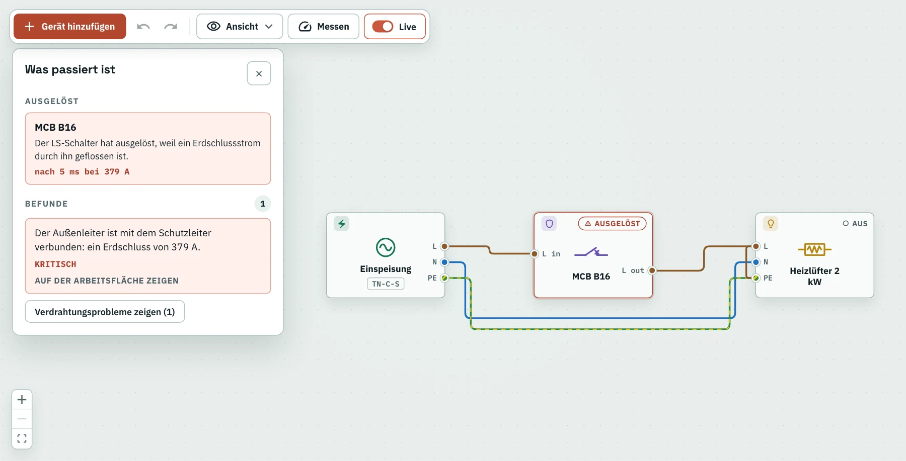Toggle the Heizlüfter AUS state
Image resolution: width=906 pixels, height=461 pixels.
(855, 223)
